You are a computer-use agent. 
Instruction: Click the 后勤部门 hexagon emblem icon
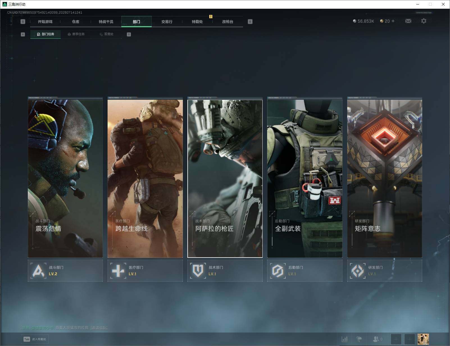pos(278,271)
